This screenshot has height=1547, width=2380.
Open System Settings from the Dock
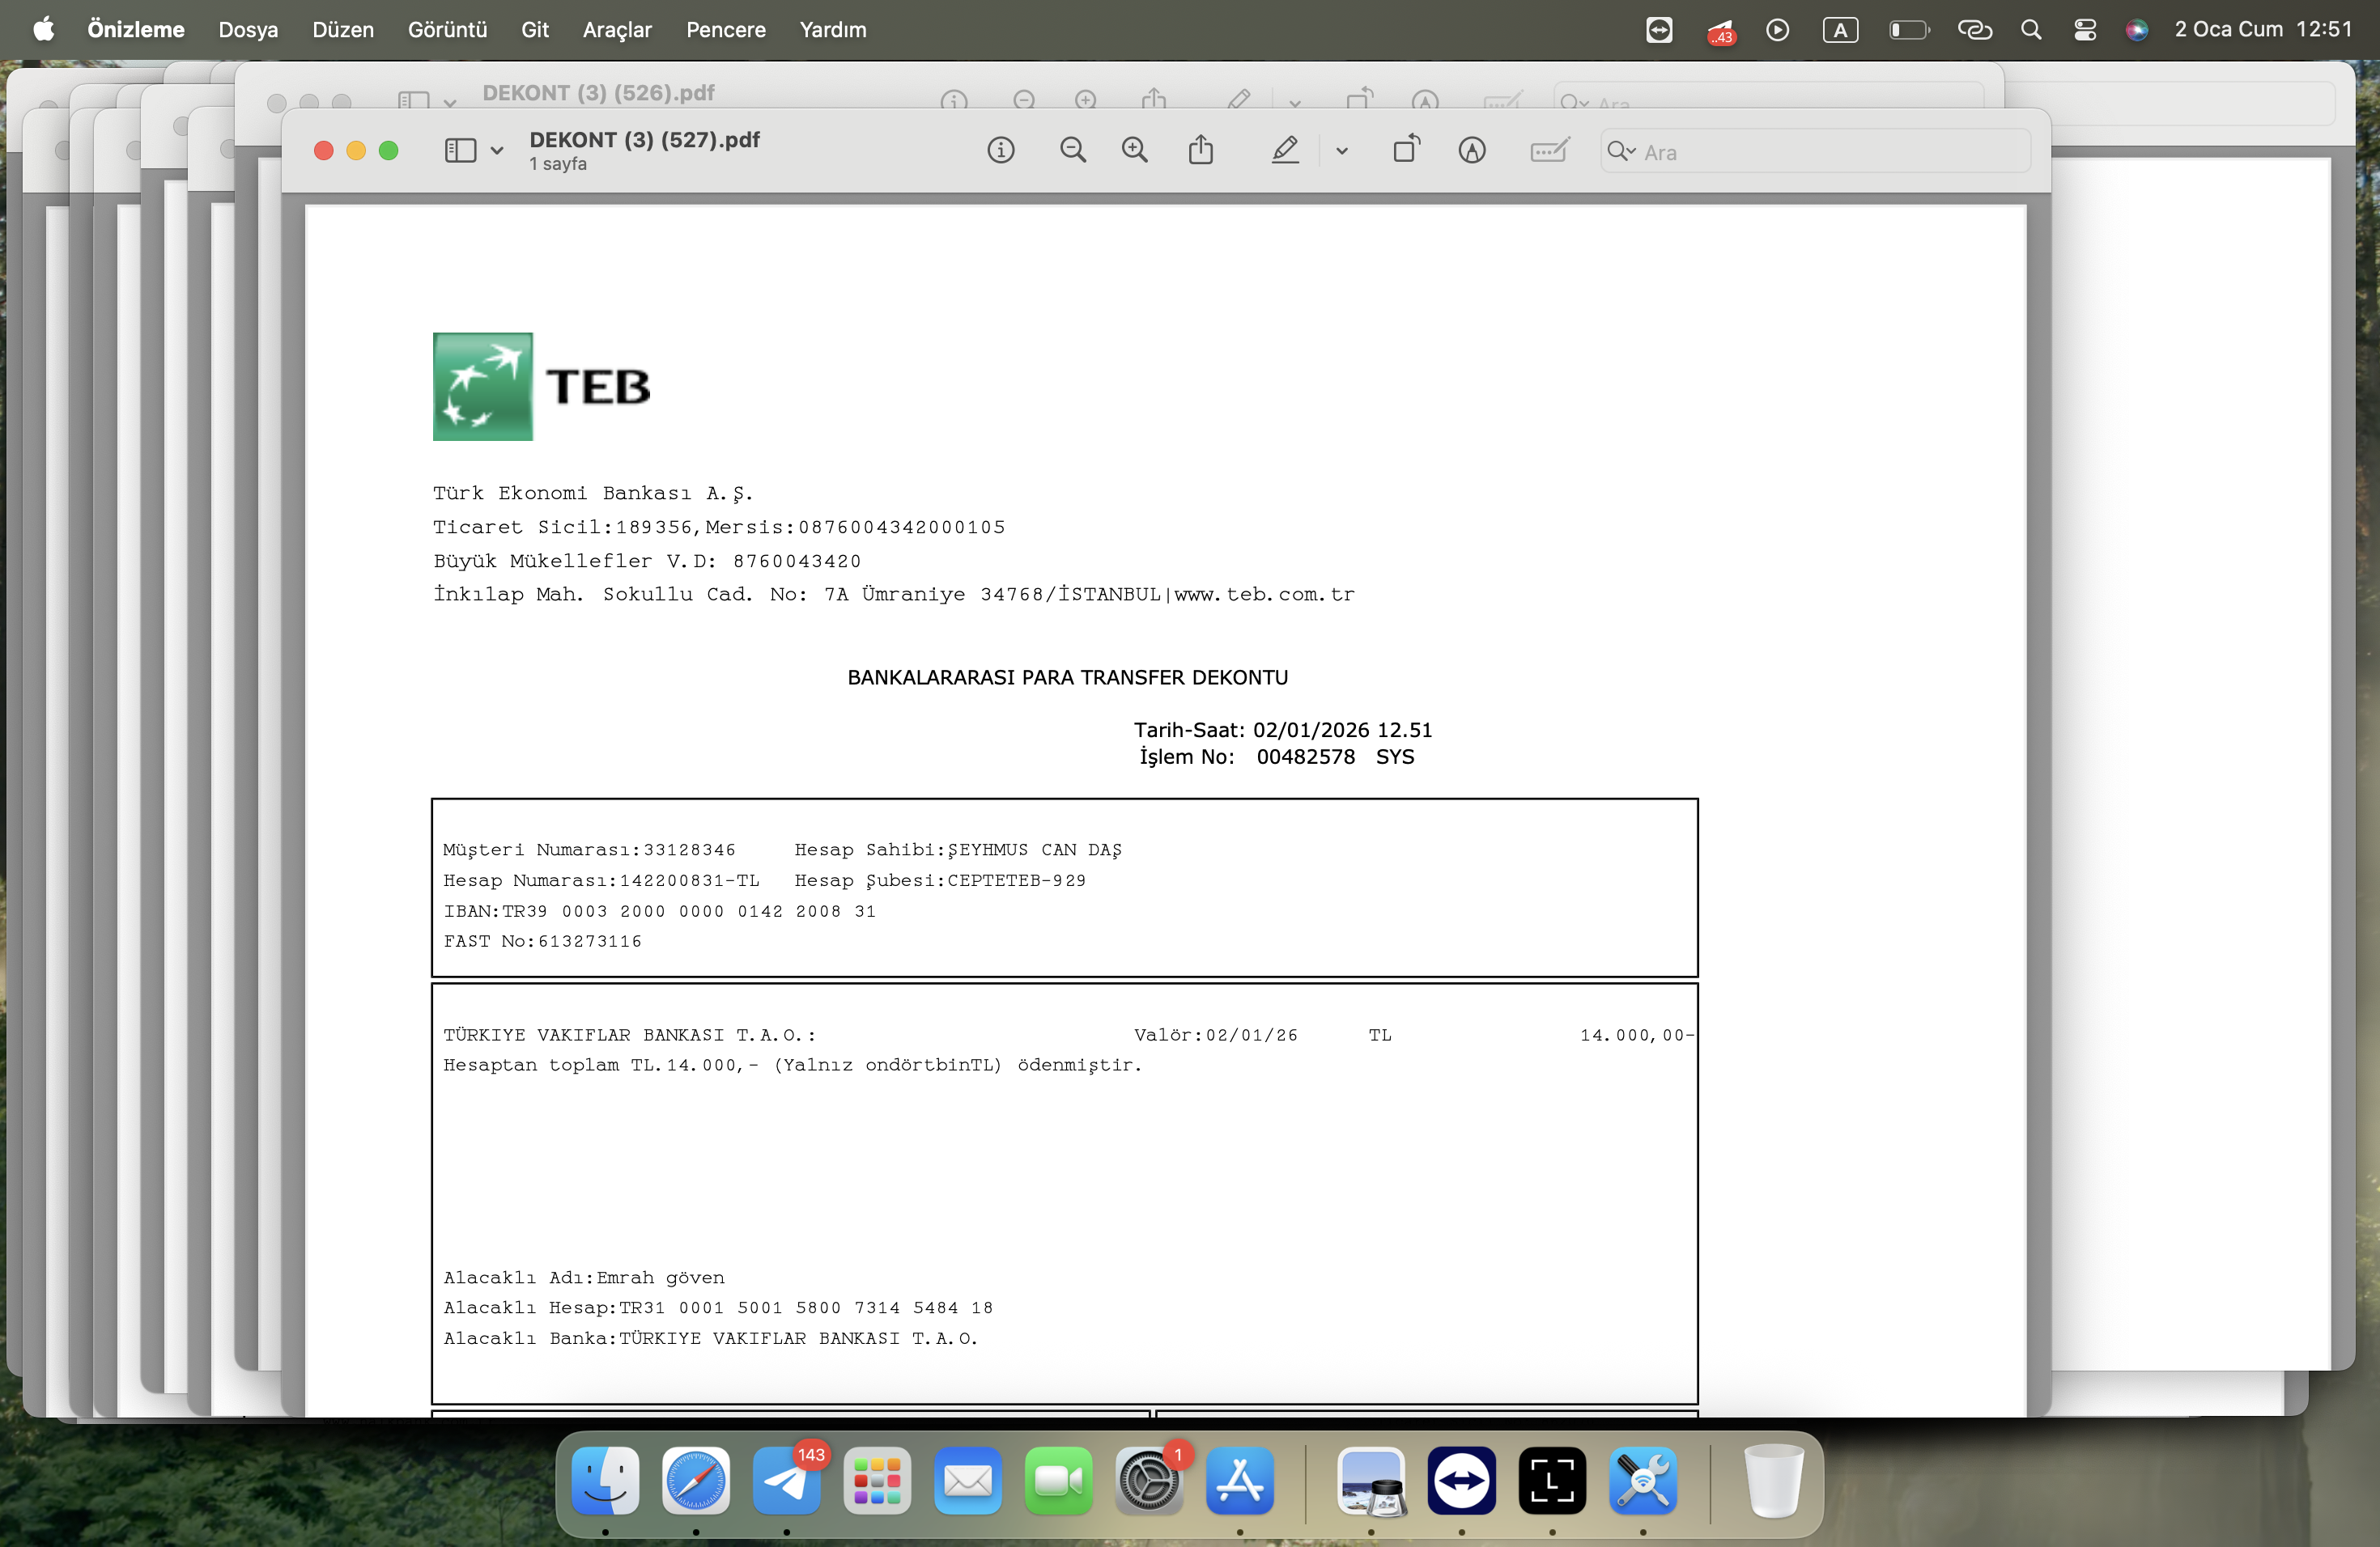pos(1149,1480)
